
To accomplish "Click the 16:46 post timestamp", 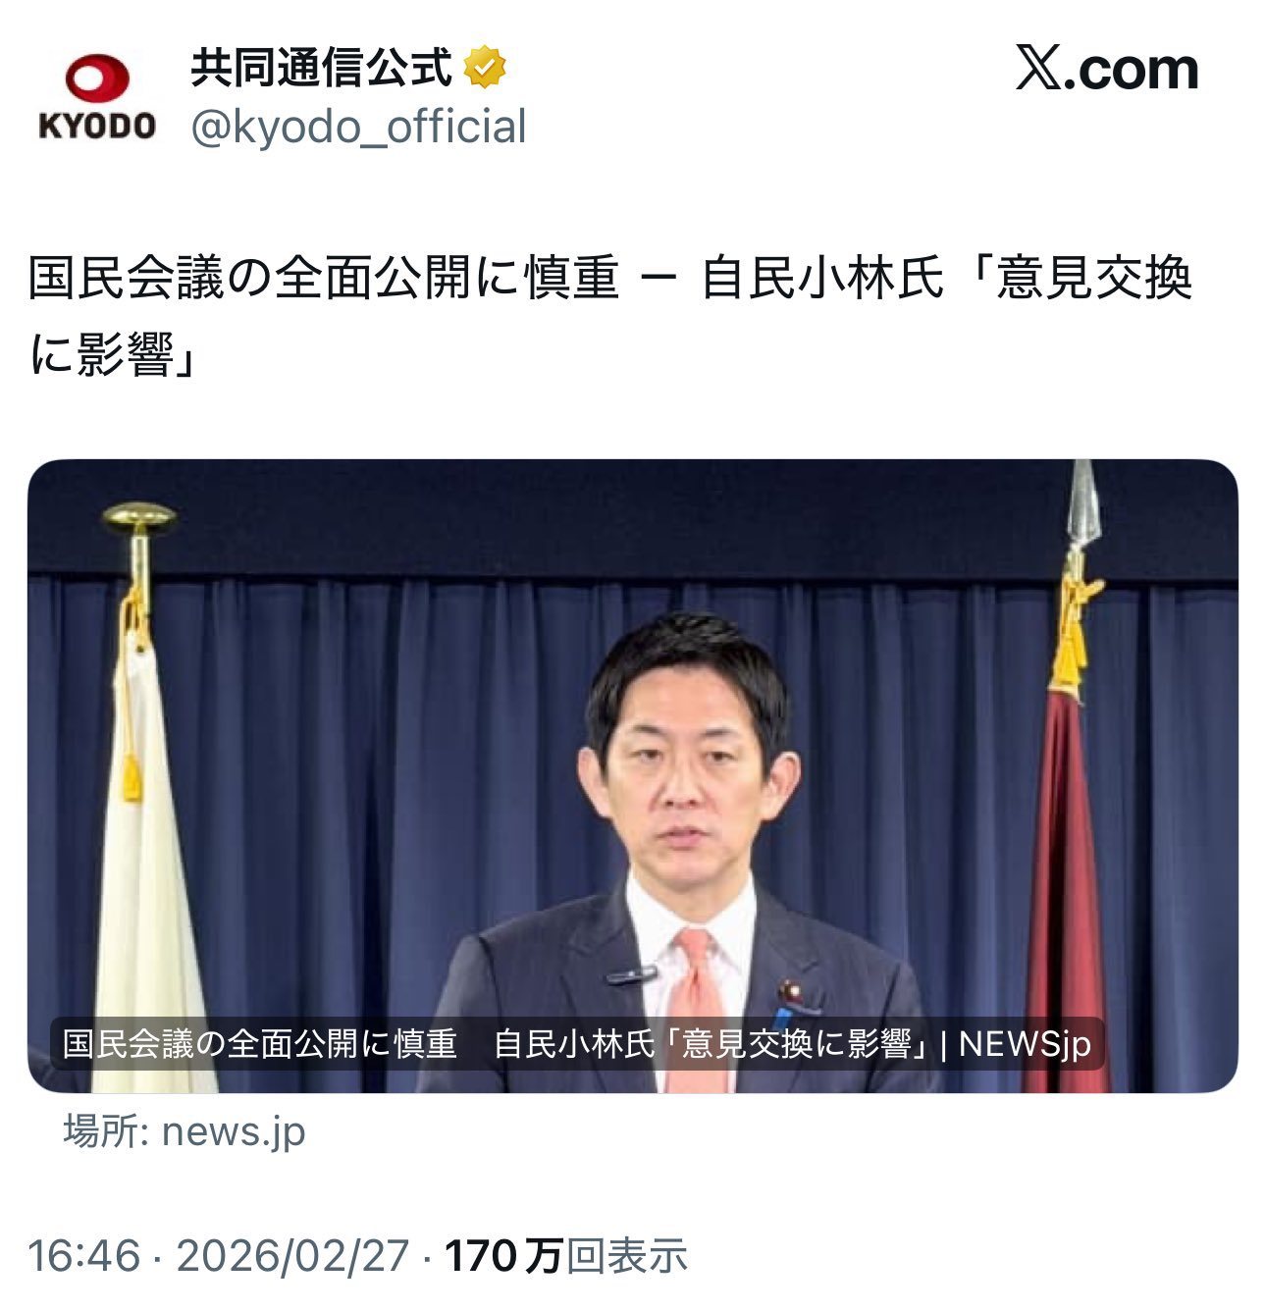I will tap(84, 1256).
